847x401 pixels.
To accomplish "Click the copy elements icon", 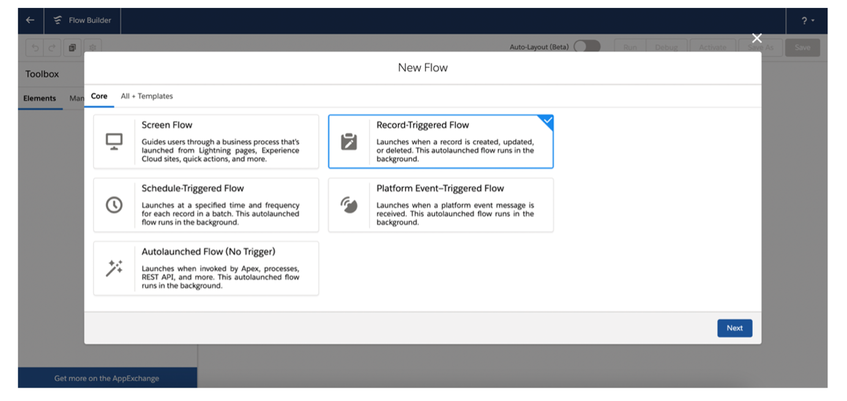I will (x=73, y=47).
